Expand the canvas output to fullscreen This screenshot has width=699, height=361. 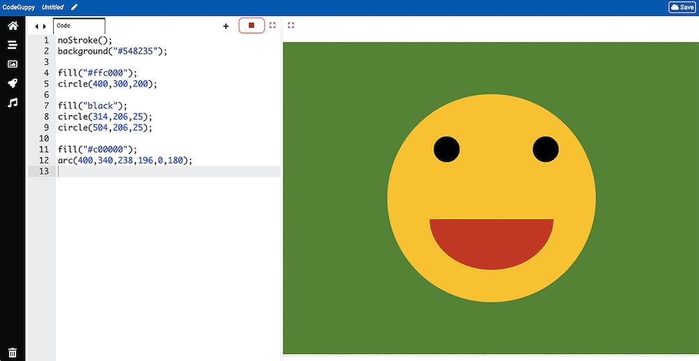pyautogui.click(x=291, y=25)
